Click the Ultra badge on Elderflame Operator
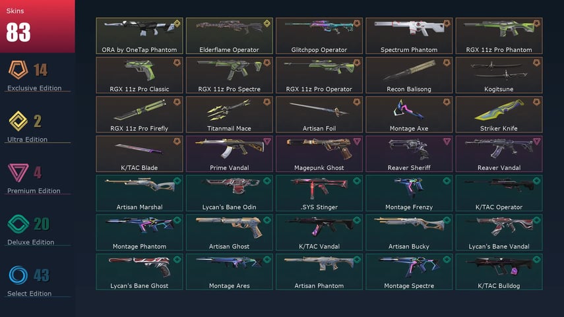 [267, 24]
